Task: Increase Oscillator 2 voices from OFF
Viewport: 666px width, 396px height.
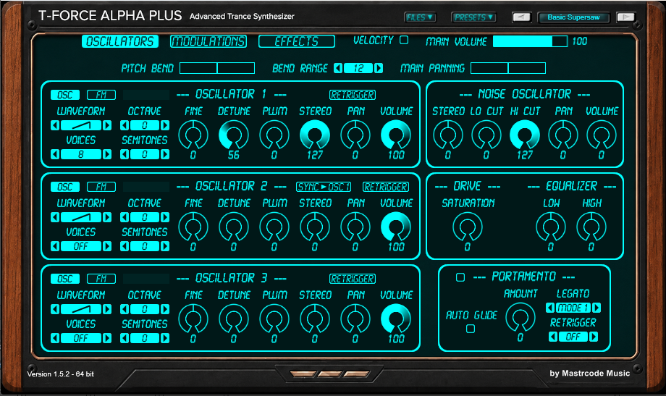Action: (x=107, y=246)
